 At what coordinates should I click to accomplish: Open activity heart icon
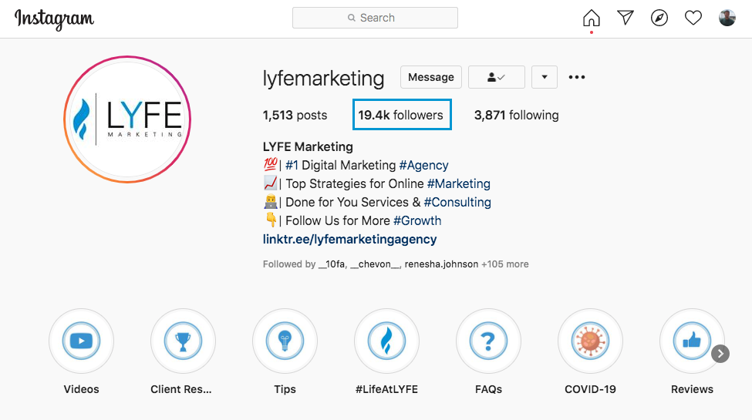point(693,18)
